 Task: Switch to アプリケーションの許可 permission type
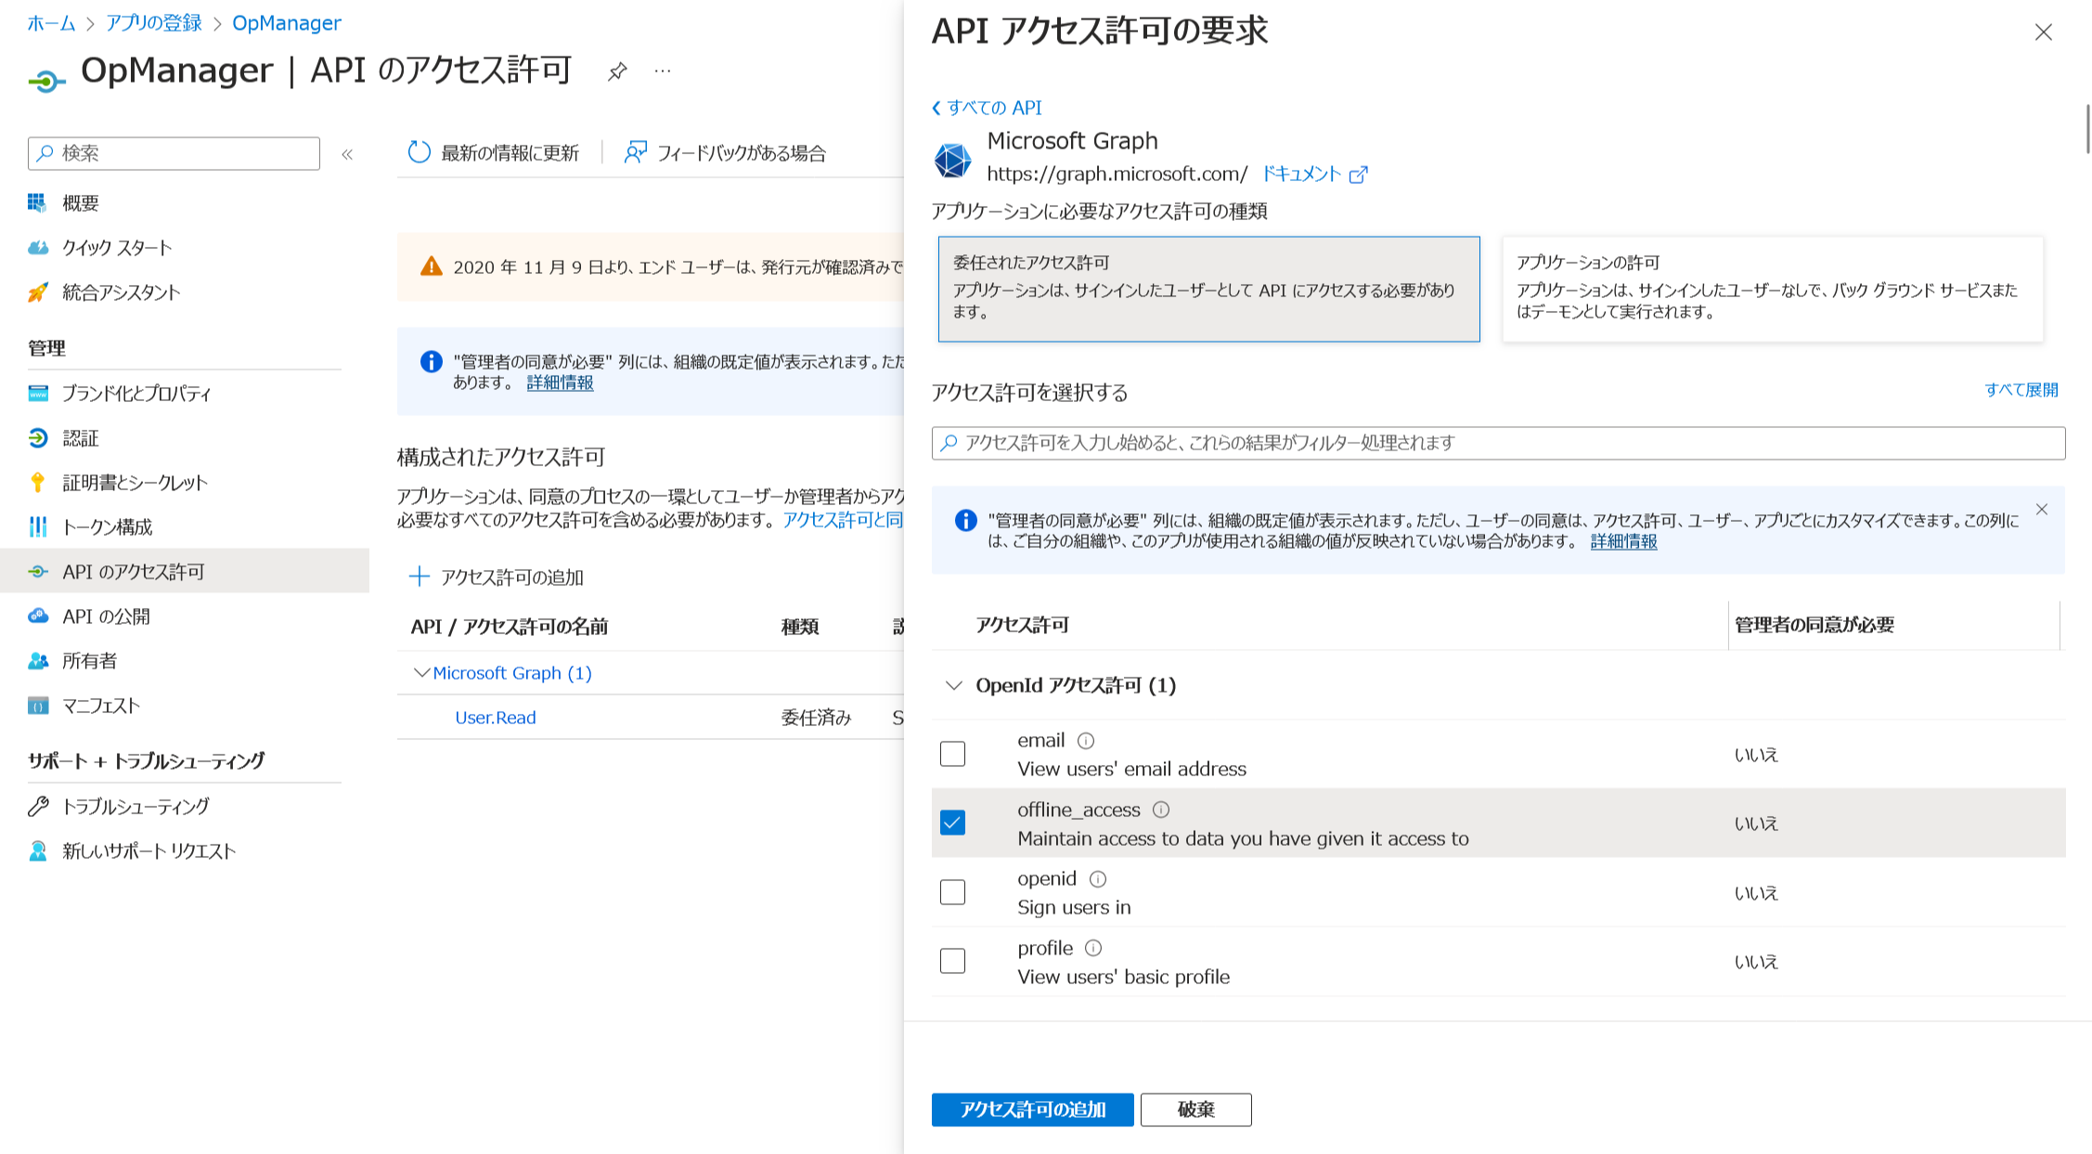[1772, 289]
